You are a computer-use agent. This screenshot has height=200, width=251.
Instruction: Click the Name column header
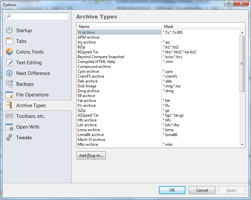click(x=119, y=26)
